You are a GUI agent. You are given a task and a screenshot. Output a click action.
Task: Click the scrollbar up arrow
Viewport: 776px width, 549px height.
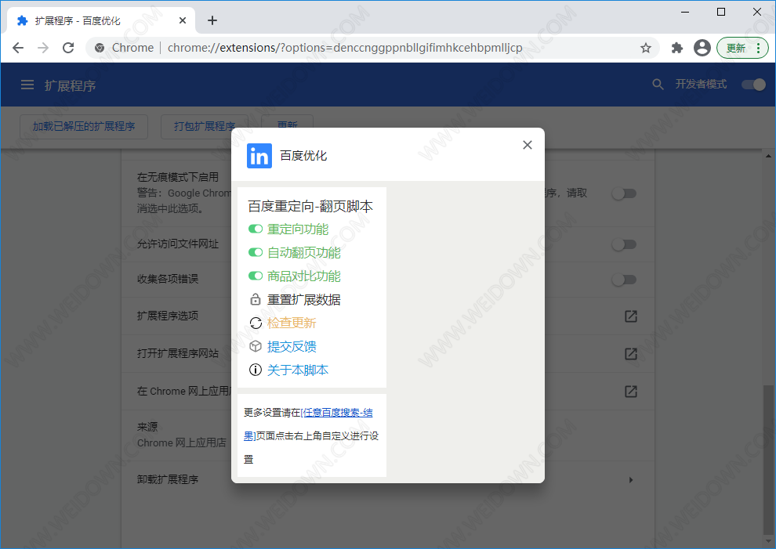coord(768,157)
